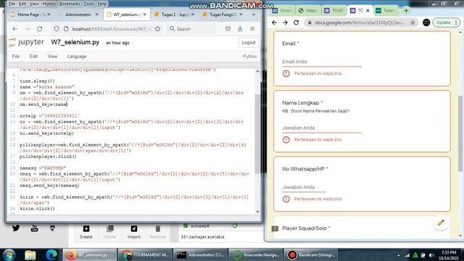
Task: Click the Jupyter logo
Action: tap(26, 42)
